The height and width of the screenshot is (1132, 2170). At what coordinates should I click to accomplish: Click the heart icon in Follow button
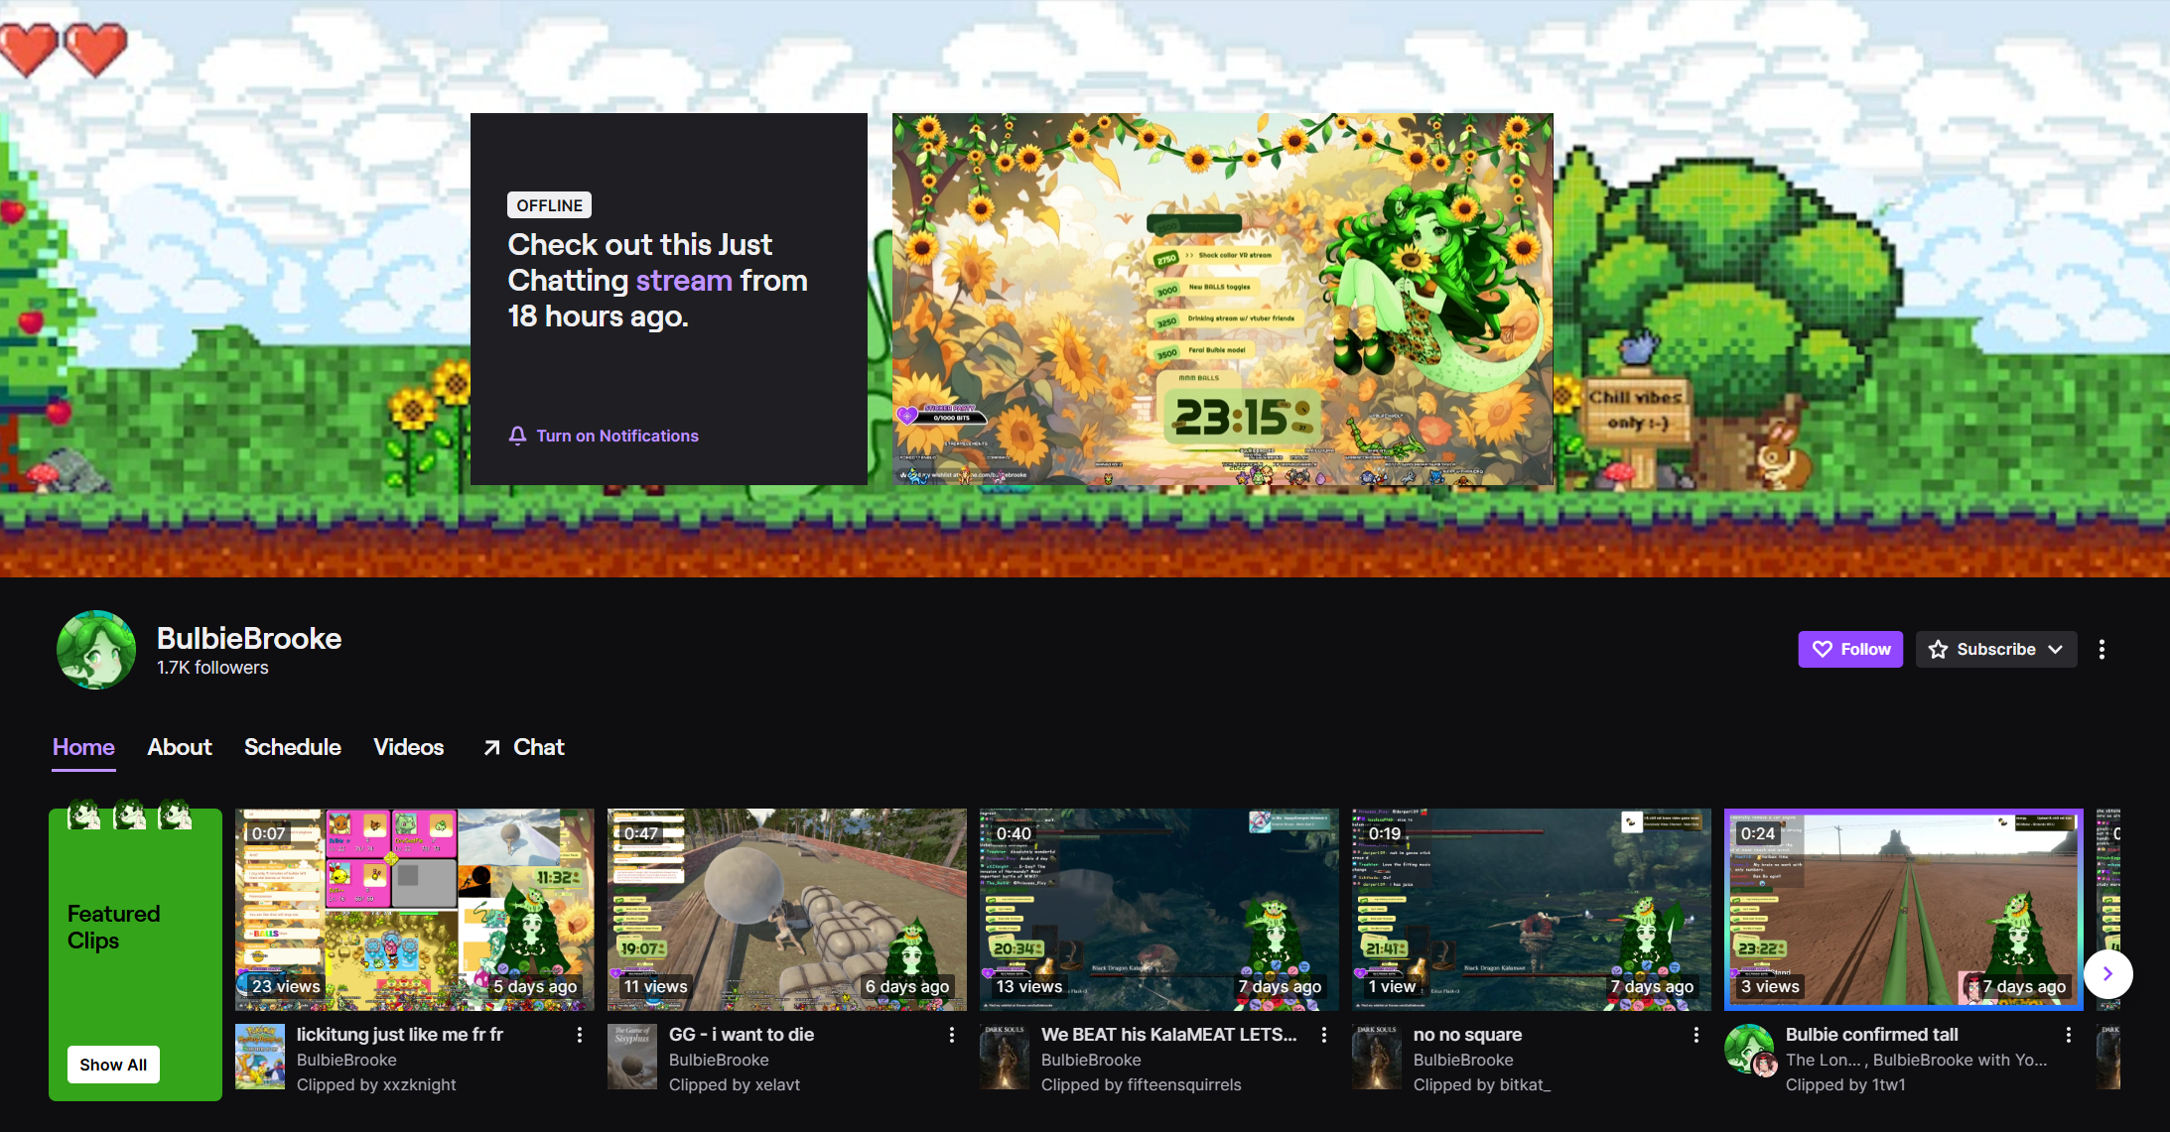coord(1823,649)
